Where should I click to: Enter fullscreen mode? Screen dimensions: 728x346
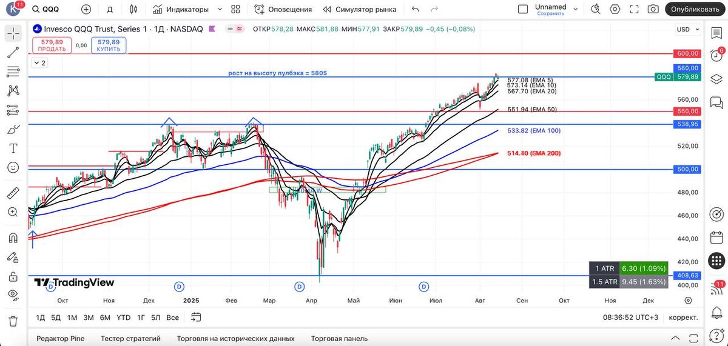(x=634, y=9)
